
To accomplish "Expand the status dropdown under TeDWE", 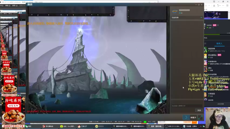I will pos(213,28).
